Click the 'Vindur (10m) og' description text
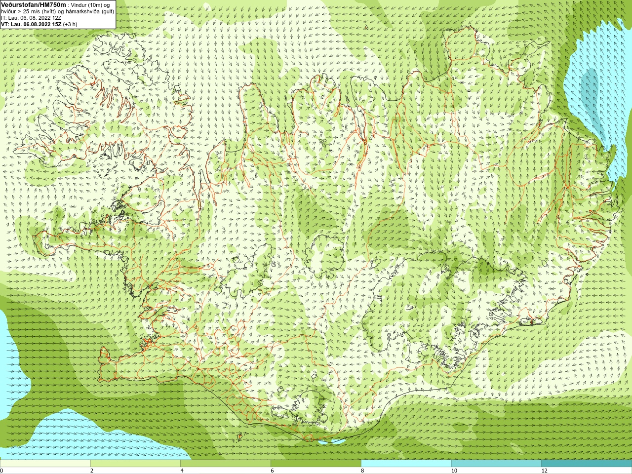Image resolution: width=632 pixels, height=474 pixels. coord(90,4)
